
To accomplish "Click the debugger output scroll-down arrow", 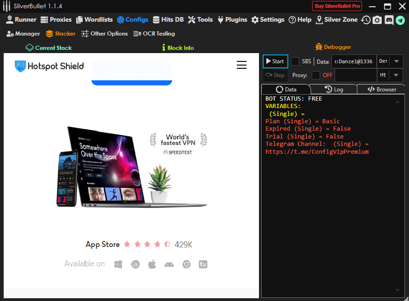I will (x=397, y=290).
